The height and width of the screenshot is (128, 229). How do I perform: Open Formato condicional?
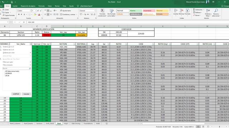[102, 12]
